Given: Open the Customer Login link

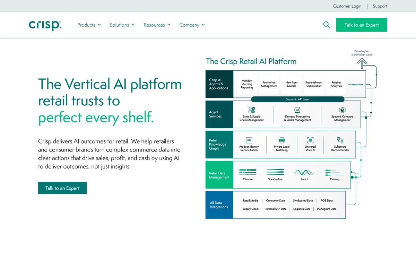Looking at the screenshot, I should (347, 6).
